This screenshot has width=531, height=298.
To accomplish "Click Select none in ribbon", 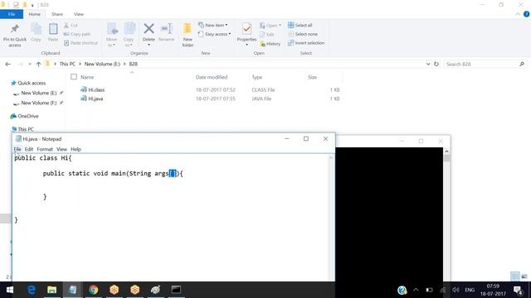I will (303, 34).
